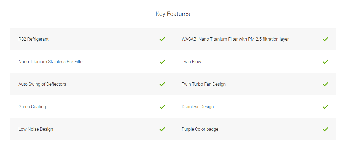Click the Green Coating label

[32, 107]
